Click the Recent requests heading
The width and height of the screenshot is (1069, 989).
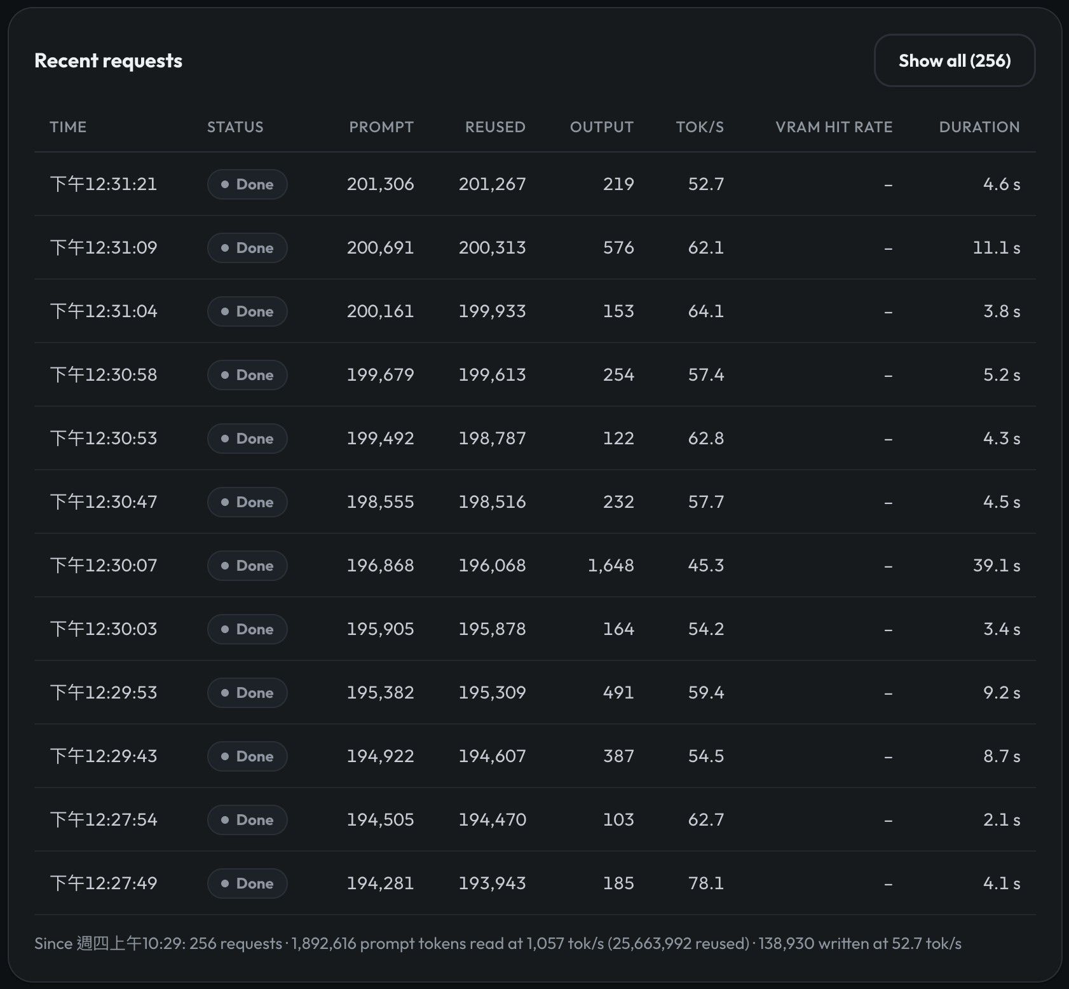[x=108, y=60]
